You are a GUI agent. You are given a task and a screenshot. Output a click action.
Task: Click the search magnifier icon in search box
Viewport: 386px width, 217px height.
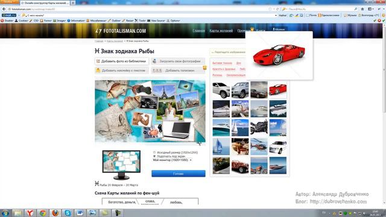(x=355, y=9)
